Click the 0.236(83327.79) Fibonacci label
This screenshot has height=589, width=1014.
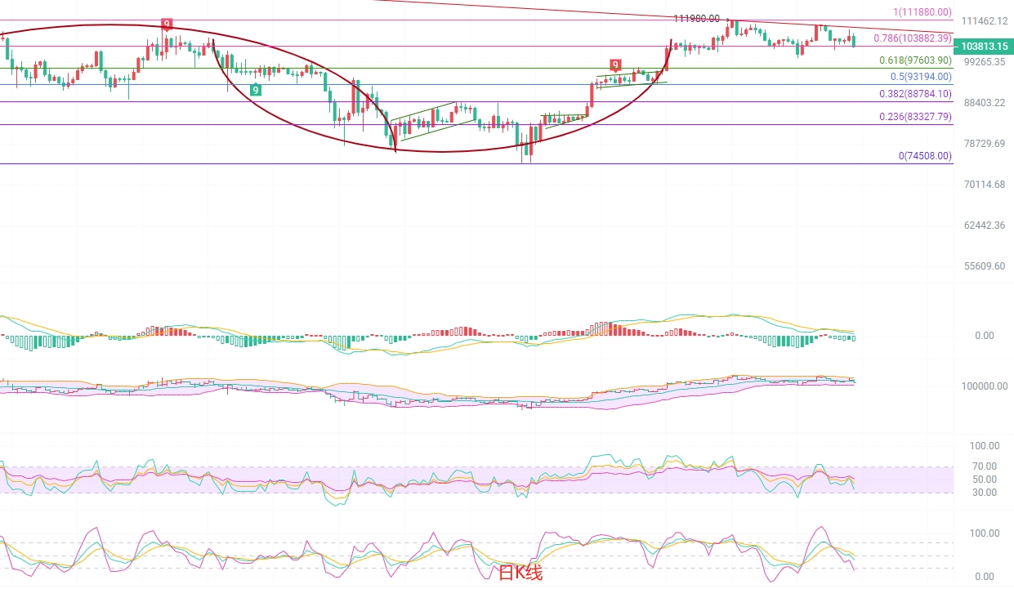click(x=915, y=117)
